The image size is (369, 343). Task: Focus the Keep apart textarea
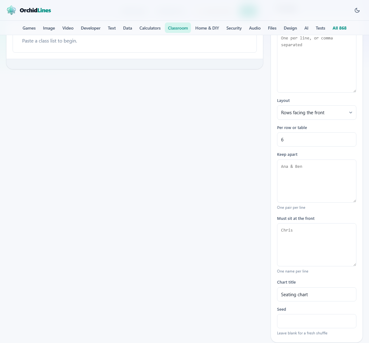click(317, 181)
